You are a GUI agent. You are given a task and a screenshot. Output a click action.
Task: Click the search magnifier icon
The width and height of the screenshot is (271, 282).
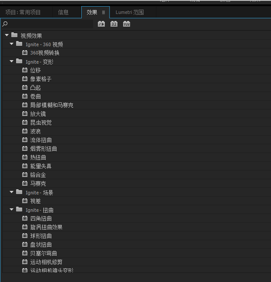point(5,24)
